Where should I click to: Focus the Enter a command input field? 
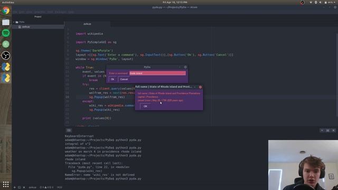(157, 73)
